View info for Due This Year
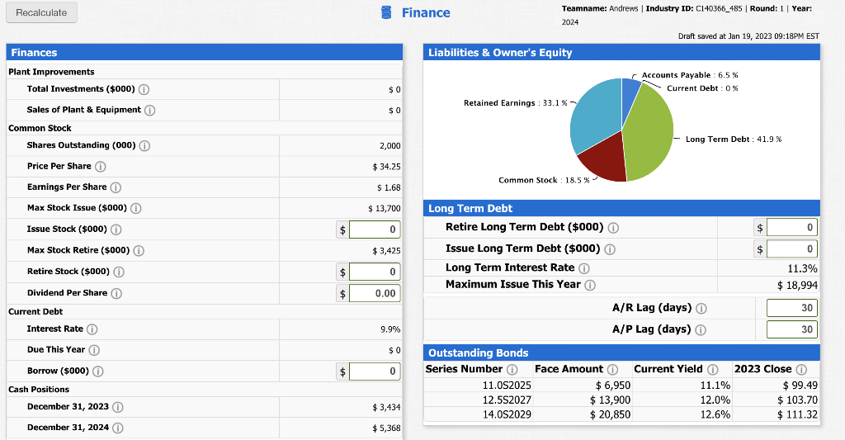This screenshot has width=845, height=440. pyautogui.click(x=94, y=351)
